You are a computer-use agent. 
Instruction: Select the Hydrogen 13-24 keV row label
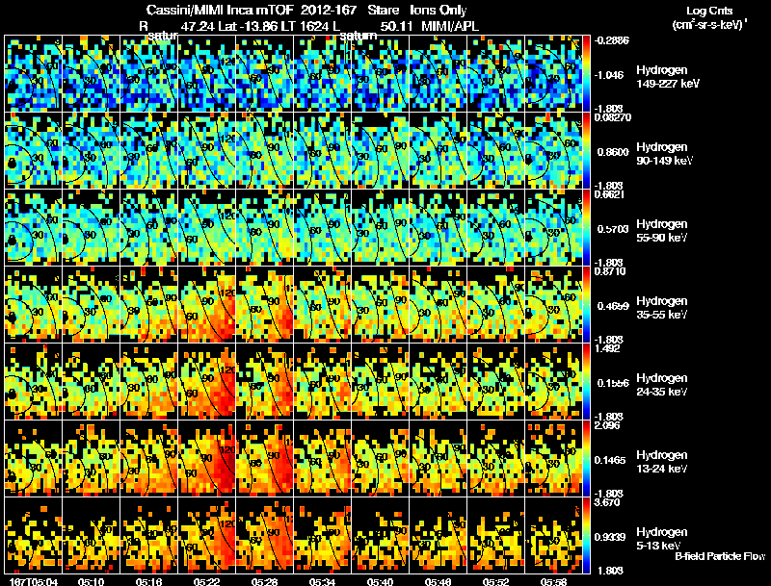coord(662,462)
